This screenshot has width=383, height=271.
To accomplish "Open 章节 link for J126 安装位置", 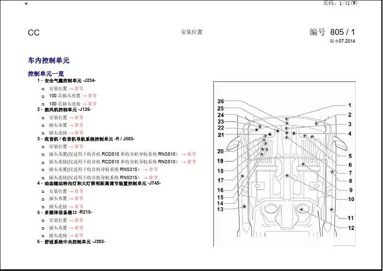I will click(79, 117).
